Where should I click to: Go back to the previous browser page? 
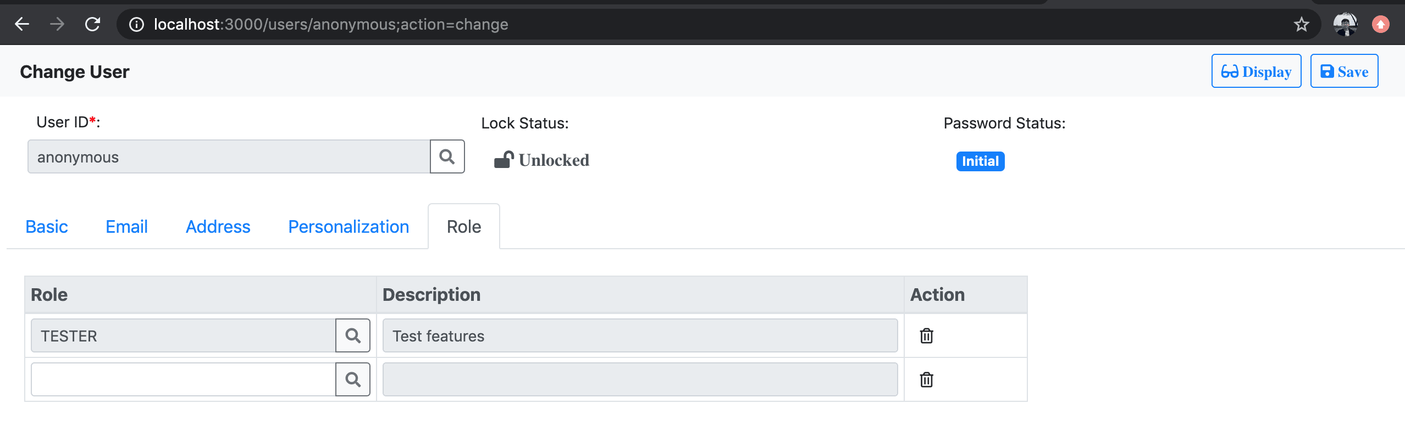22,24
